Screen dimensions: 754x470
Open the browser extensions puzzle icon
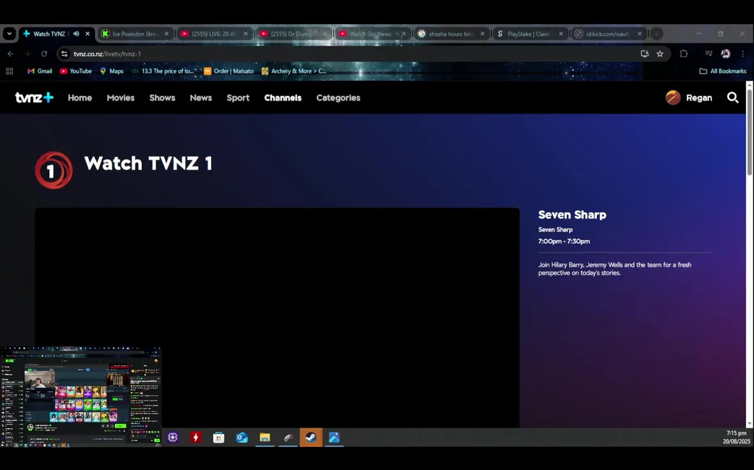[x=683, y=54]
